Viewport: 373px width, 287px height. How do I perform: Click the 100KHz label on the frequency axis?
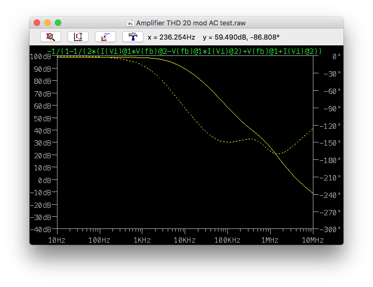(x=227, y=240)
